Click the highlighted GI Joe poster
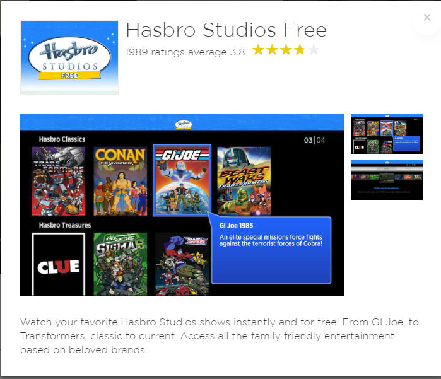Viewport: 441px width, 379px height. click(x=182, y=180)
